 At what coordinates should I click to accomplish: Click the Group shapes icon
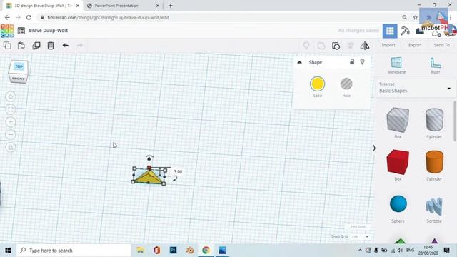point(321,46)
